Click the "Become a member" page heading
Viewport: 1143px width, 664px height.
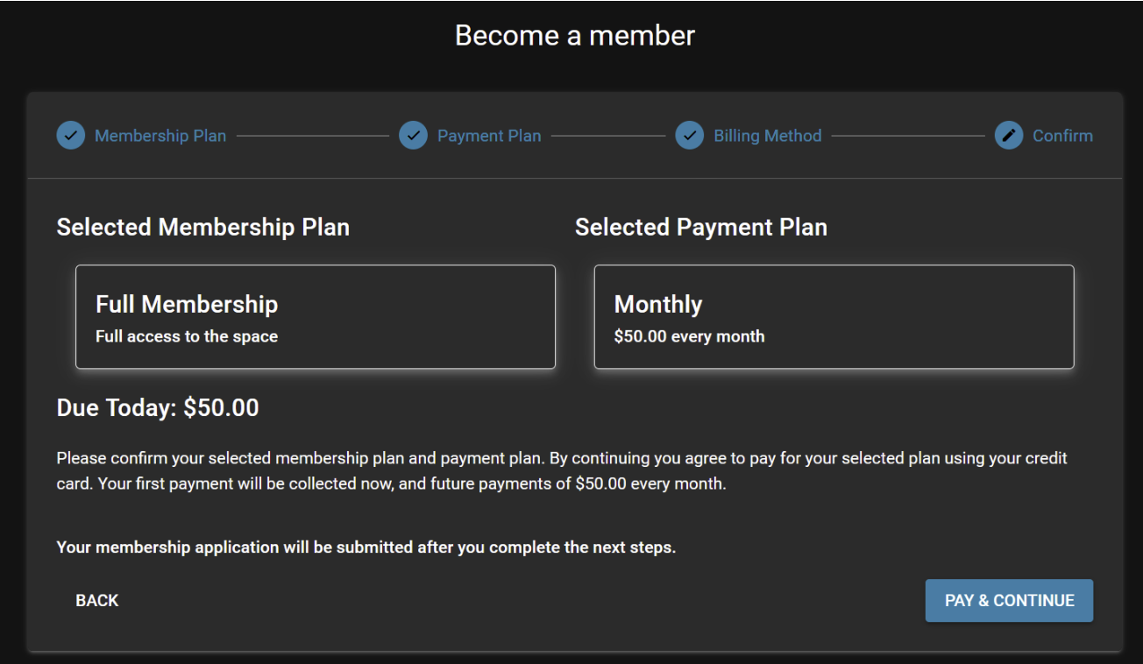click(575, 36)
